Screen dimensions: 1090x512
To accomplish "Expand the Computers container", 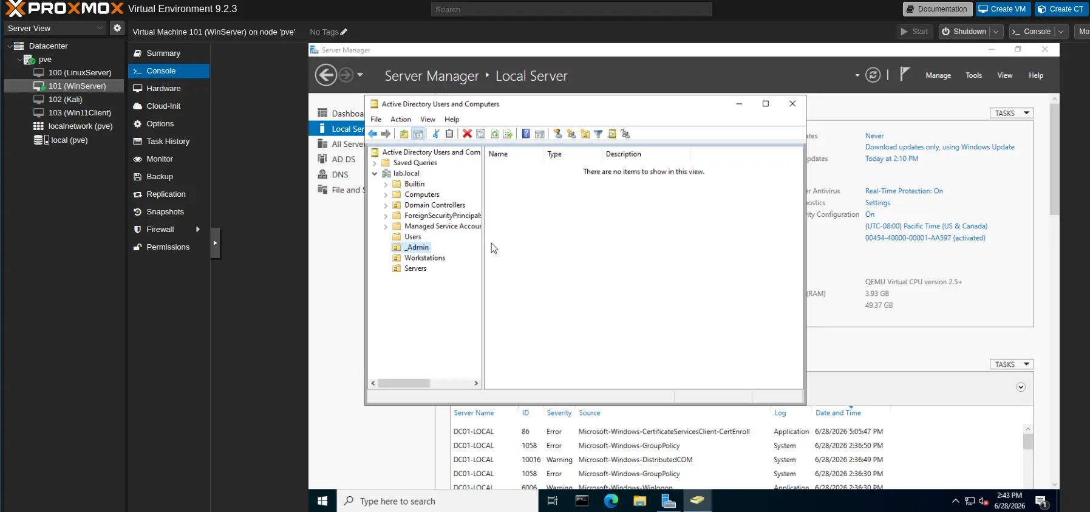I will (x=386, y=195).
